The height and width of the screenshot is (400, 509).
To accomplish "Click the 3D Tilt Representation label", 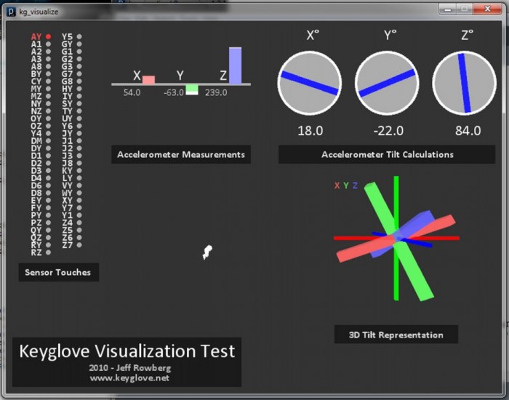I will [396, 335].
